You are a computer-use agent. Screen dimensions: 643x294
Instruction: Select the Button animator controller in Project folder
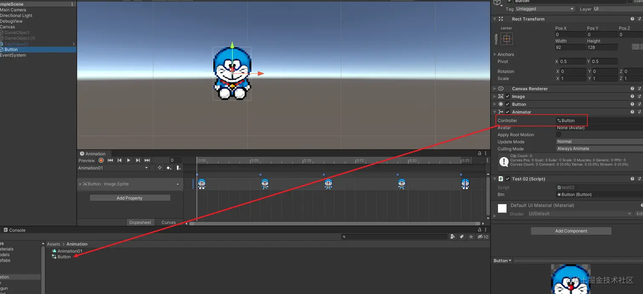[x=63, y=257]
